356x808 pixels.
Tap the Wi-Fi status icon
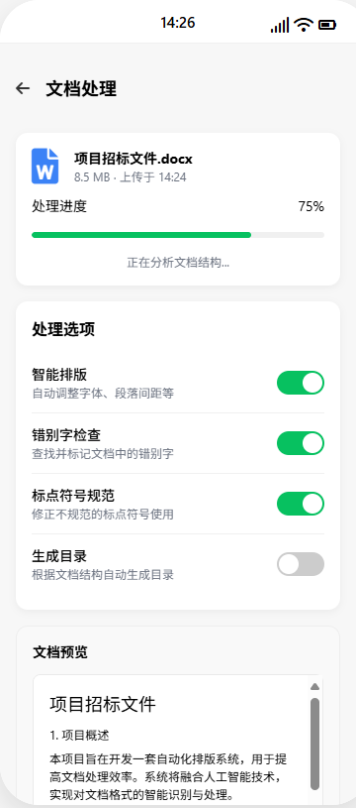(304, 24)
